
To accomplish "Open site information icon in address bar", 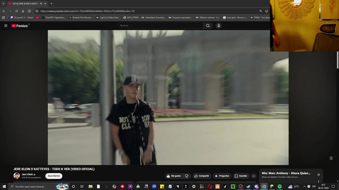I will point(37,11).
